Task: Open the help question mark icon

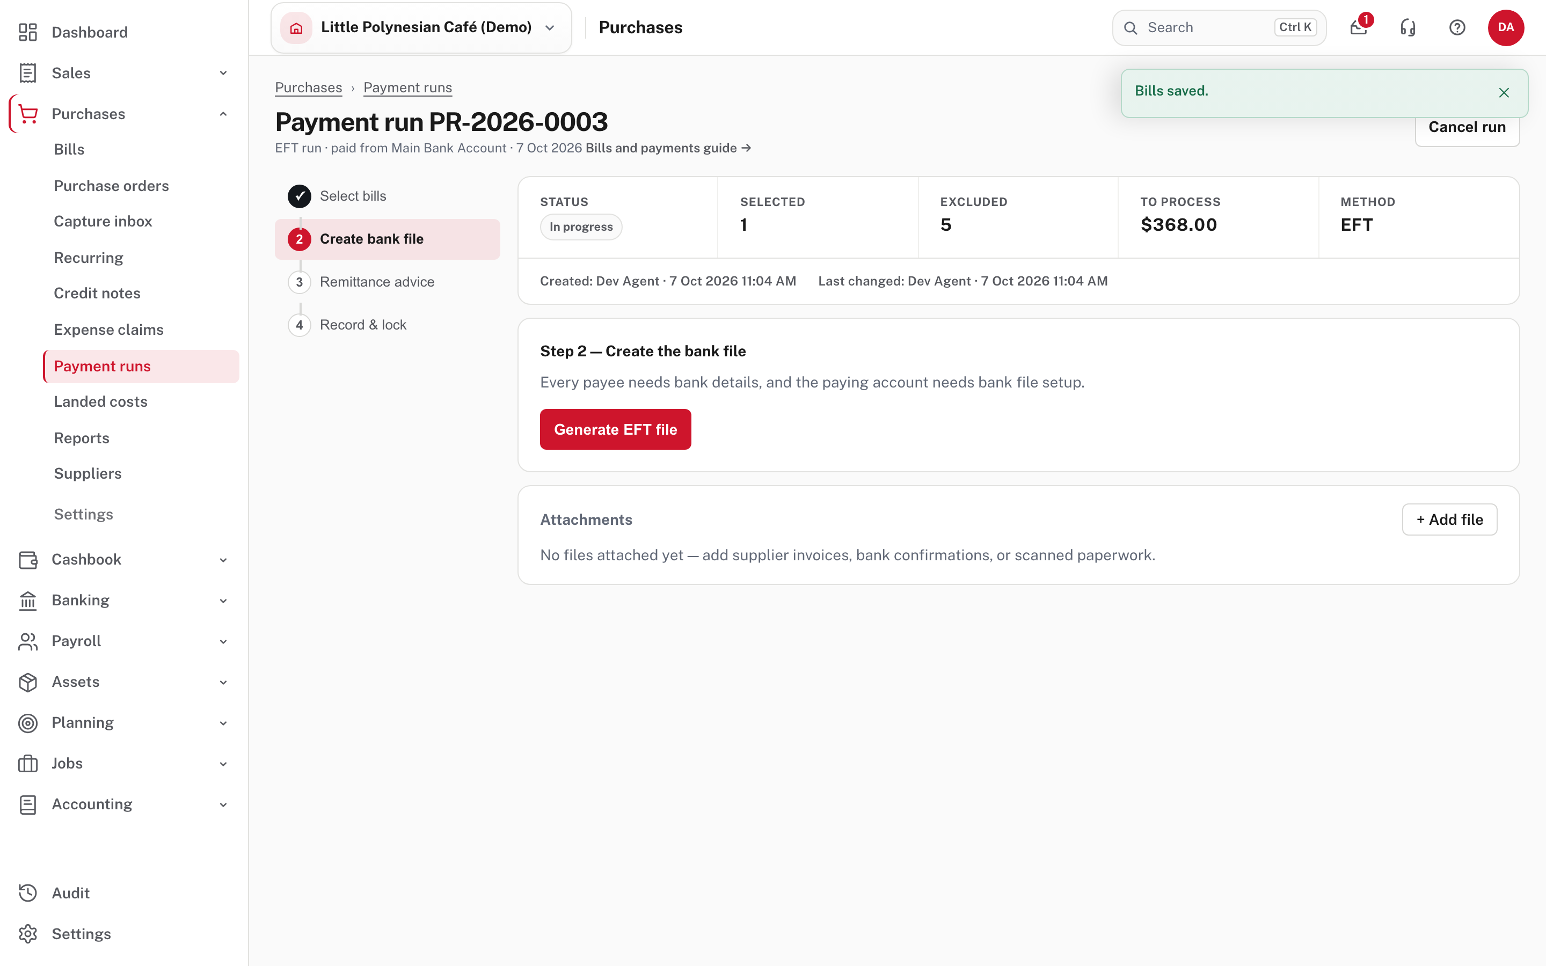Action: coord(1457,27)
